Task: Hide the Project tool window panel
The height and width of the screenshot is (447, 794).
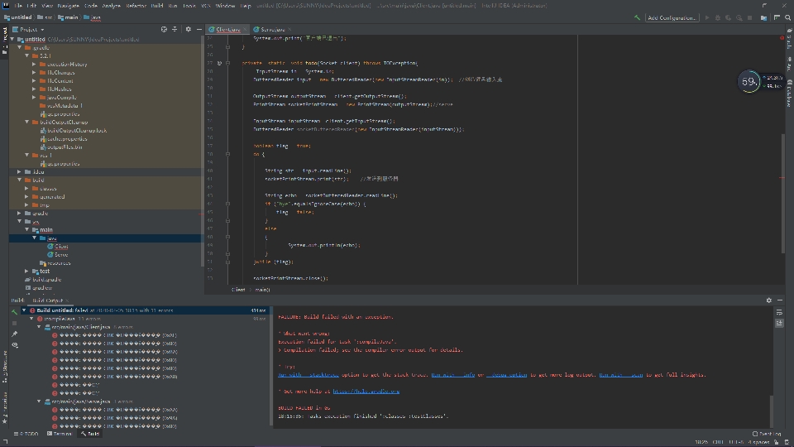Action: tap(198, 29)
